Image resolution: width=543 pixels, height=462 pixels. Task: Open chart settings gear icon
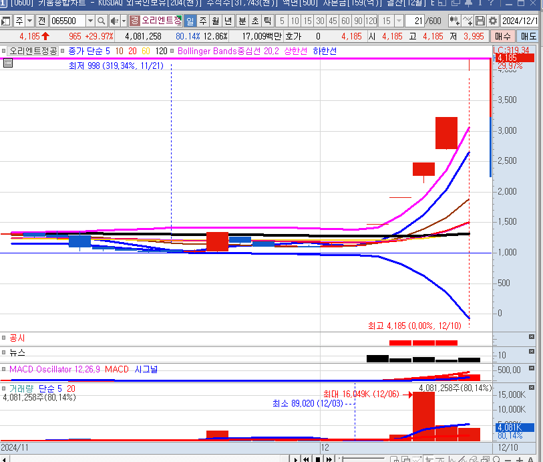coord(493,21)
